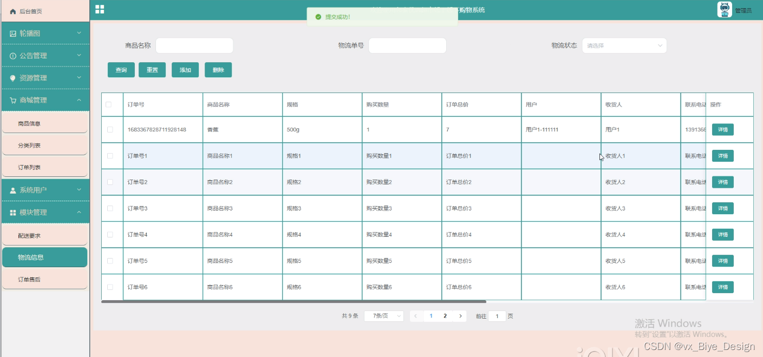The width and height of the screenshot is (763, 357).
Task: Open 详情 for row 订单号4
Action: point(723,235)
